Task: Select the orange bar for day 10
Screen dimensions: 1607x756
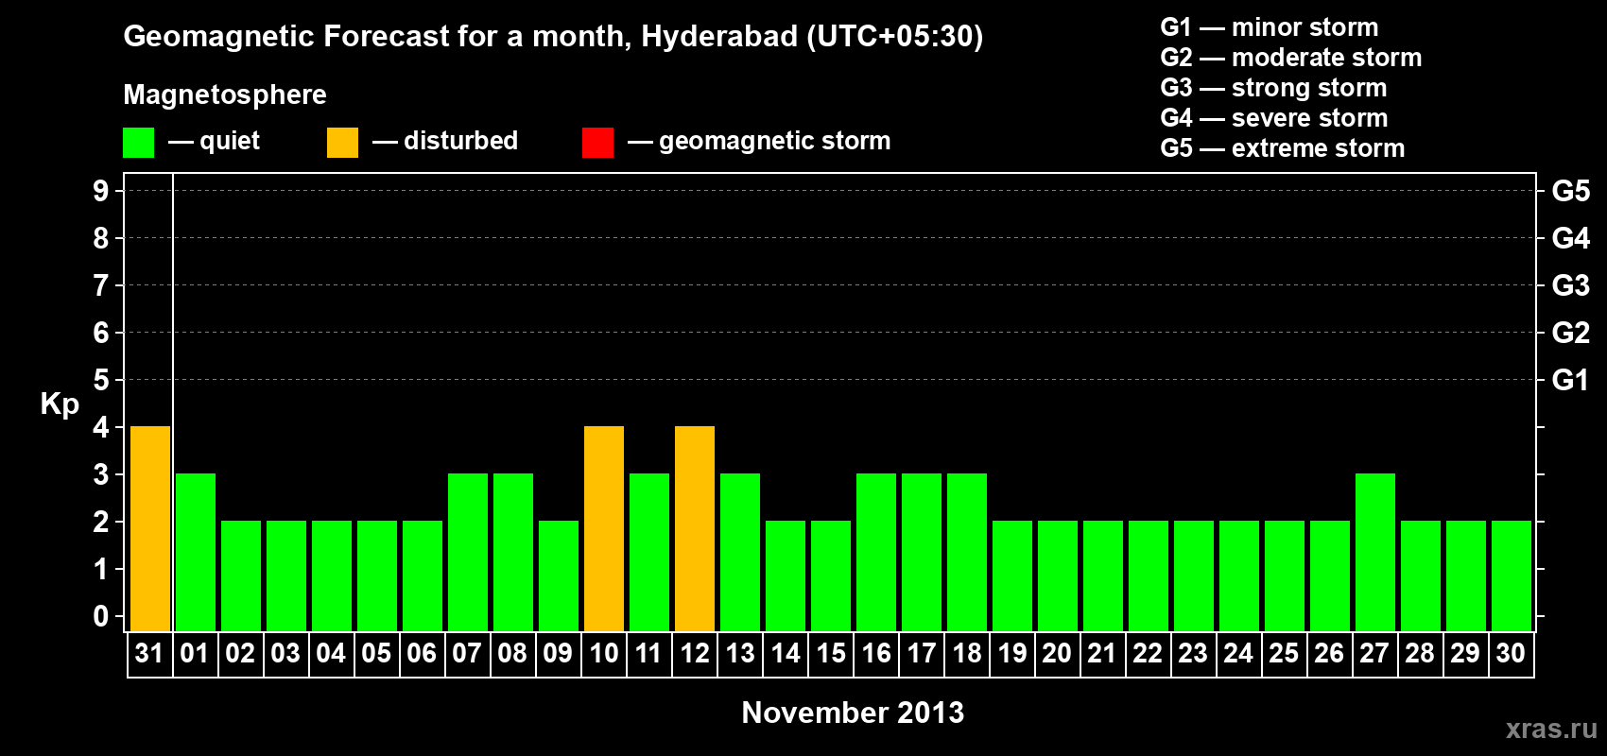Action: (604, 529)
